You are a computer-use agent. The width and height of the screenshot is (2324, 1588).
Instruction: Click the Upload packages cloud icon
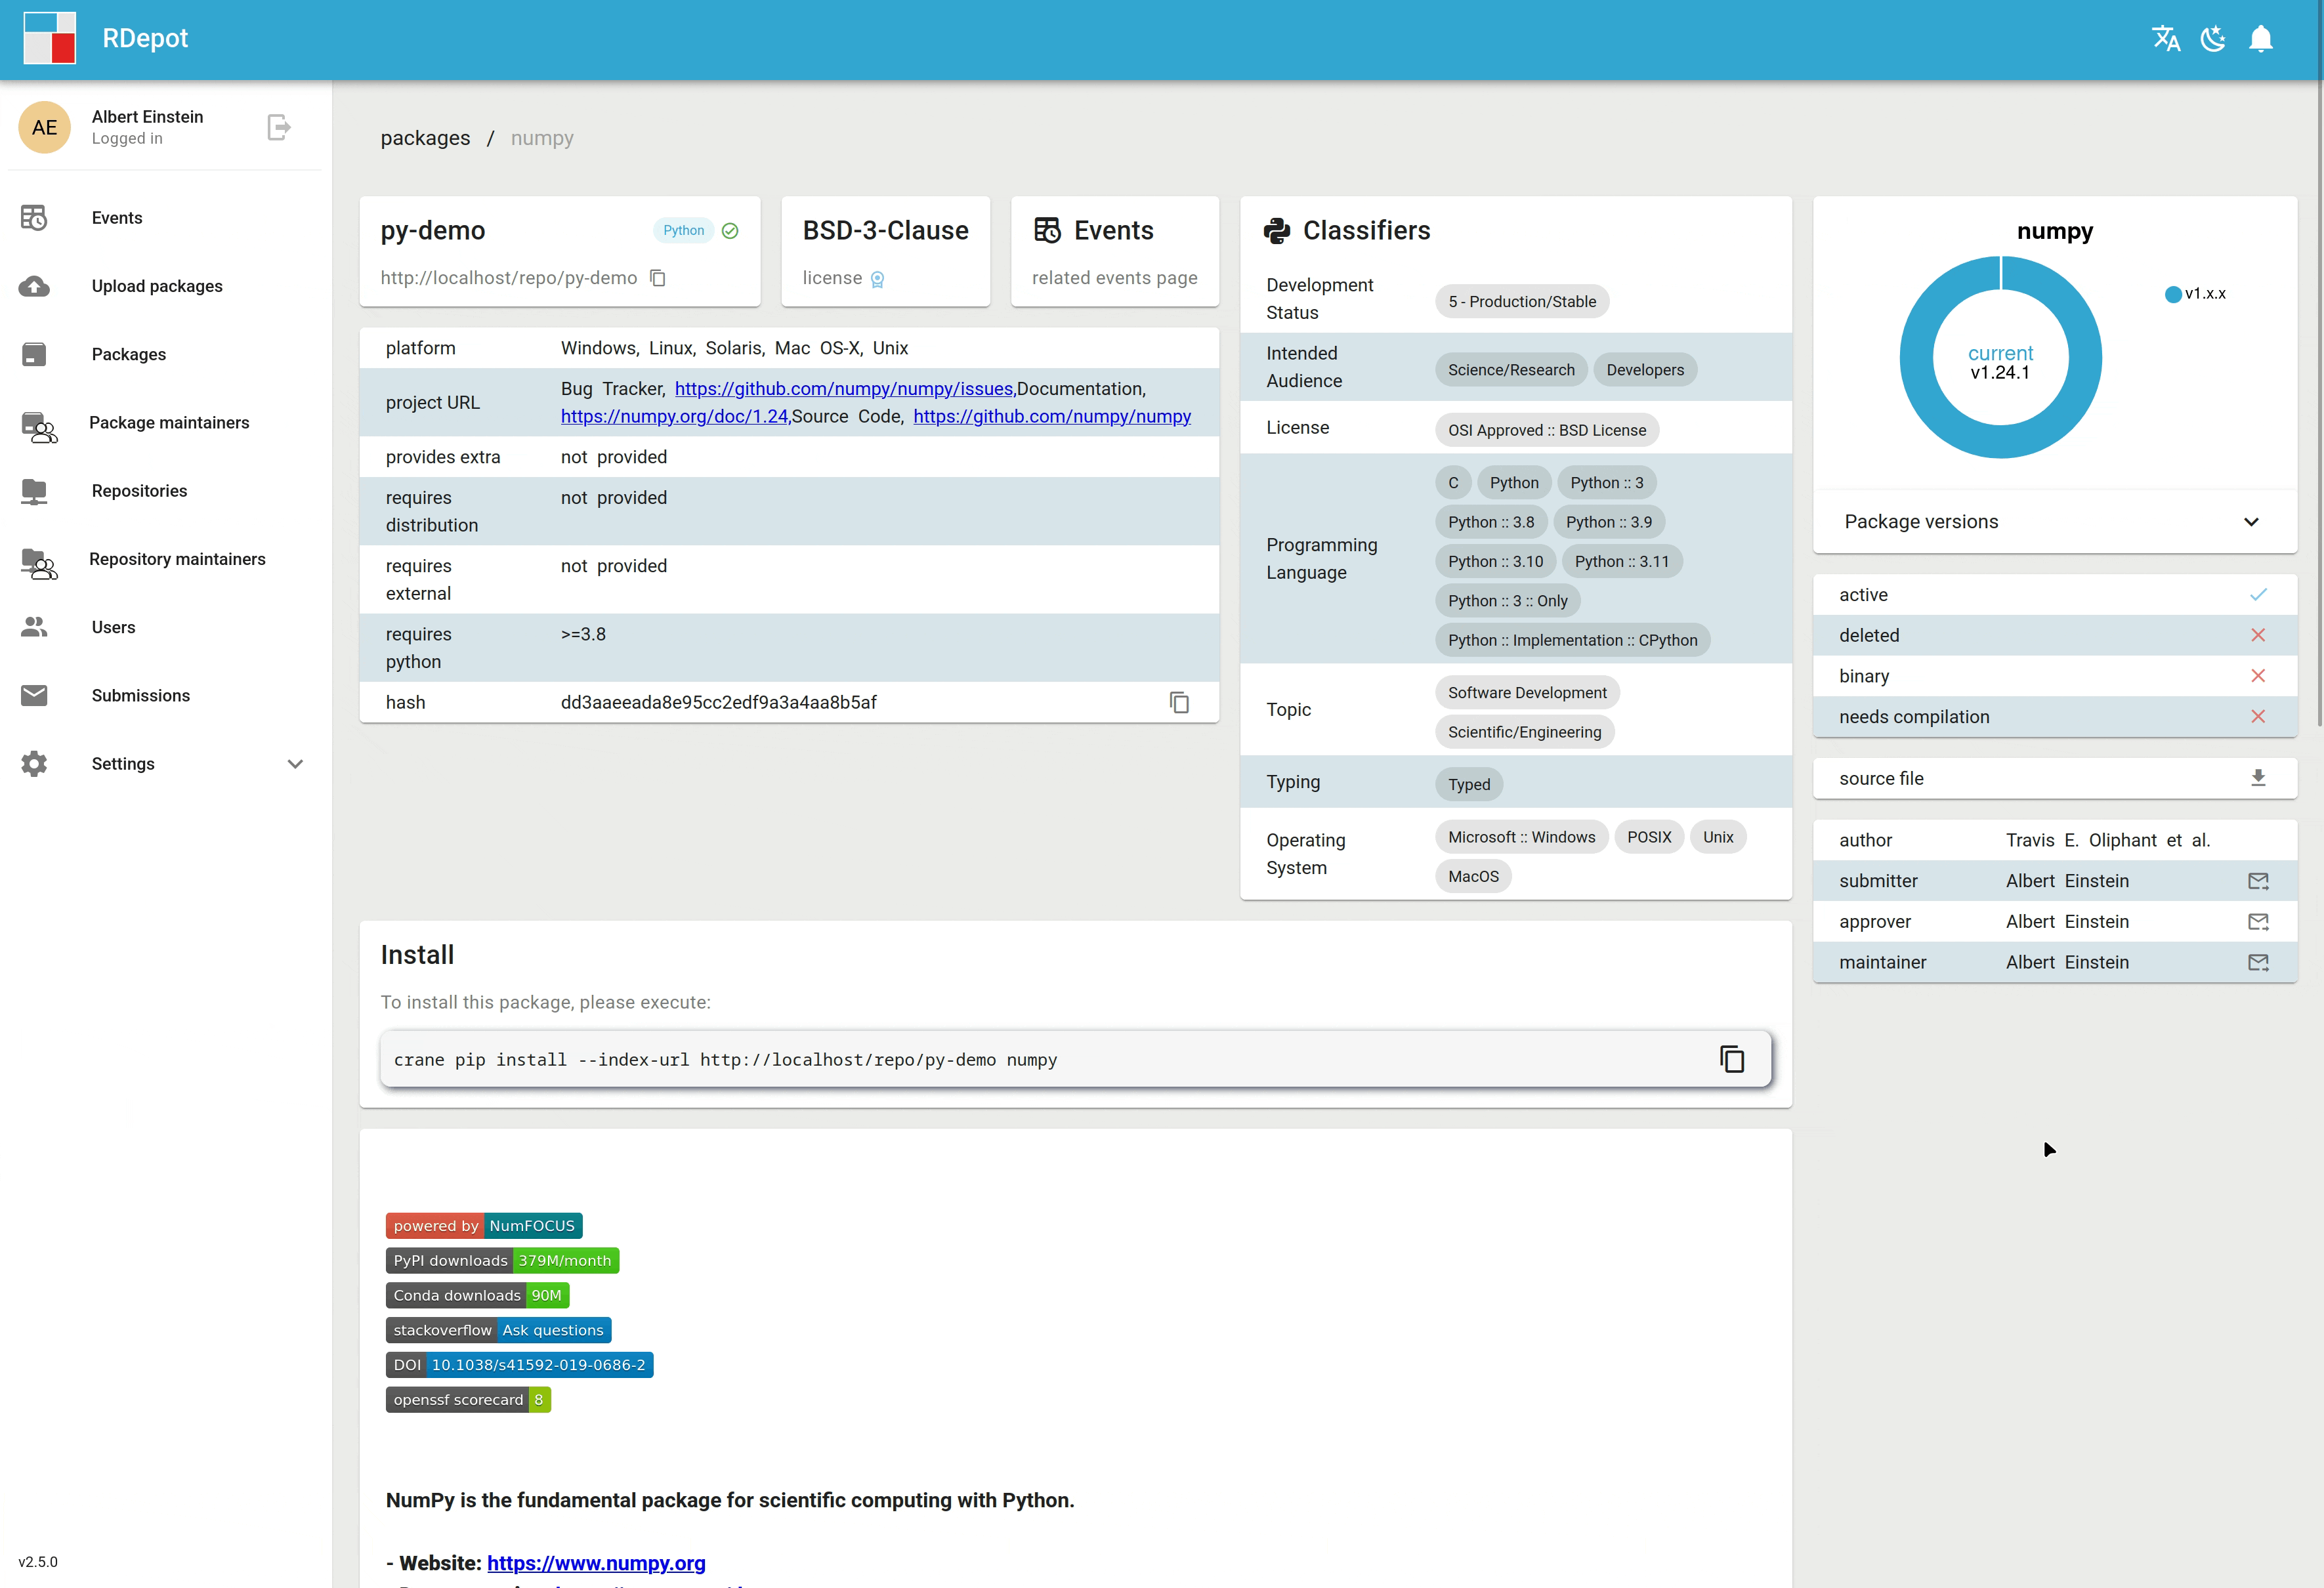tap(34, 286)
